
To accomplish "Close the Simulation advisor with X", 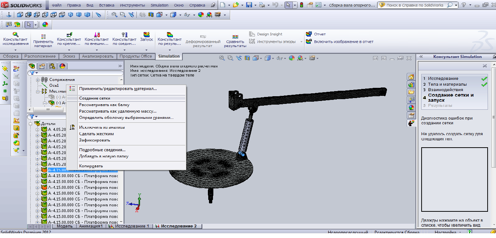I will coord(485,66).
